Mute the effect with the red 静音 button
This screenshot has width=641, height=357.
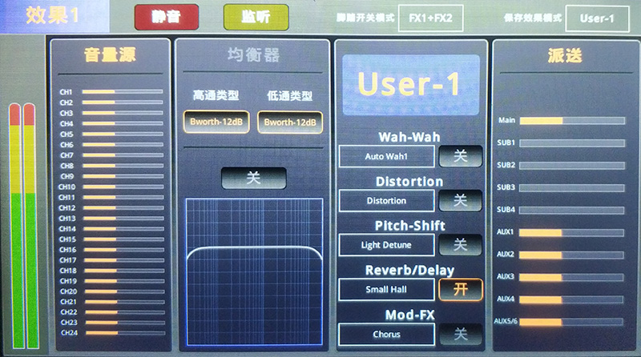tap(167, 17)
